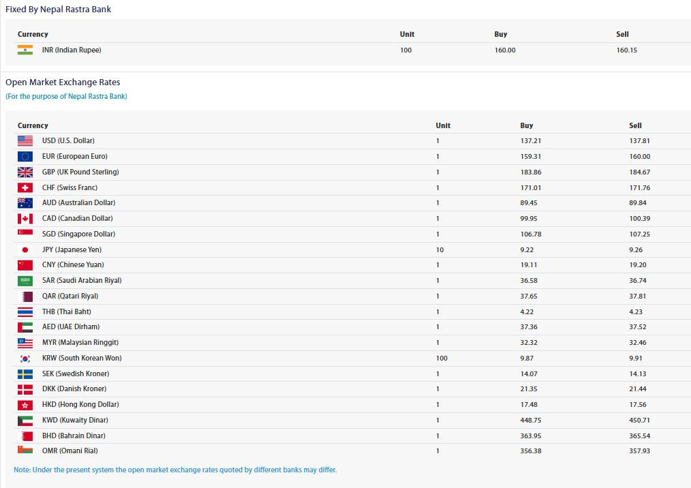Click the GBP sell rate 184.67

639,172
